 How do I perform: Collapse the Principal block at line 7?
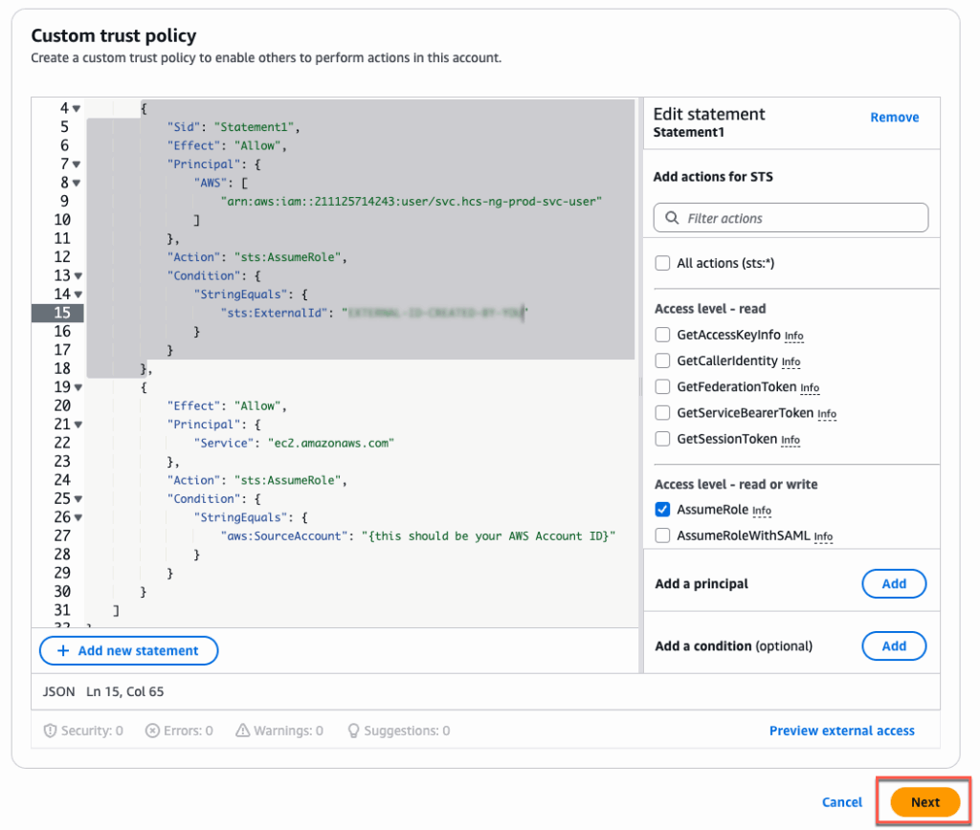click(77, 164)
